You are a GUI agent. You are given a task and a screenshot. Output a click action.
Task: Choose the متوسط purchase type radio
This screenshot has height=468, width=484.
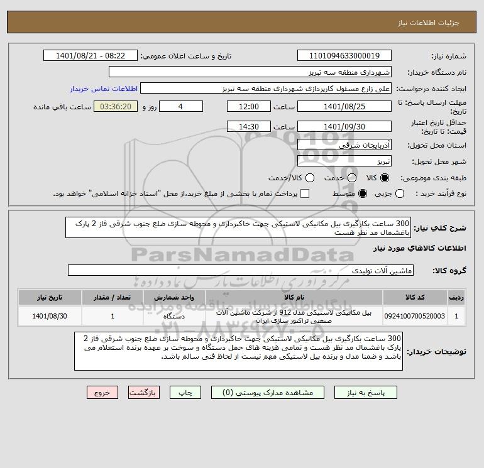(x=363, y=193)
